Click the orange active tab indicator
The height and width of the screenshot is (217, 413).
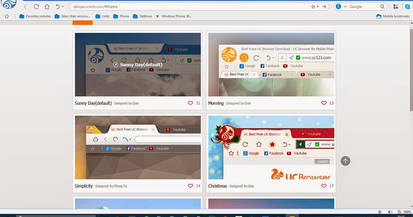83,23
